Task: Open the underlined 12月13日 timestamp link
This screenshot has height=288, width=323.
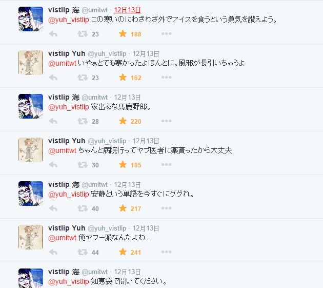Action: pyautogui.click(x=128, y=10)
